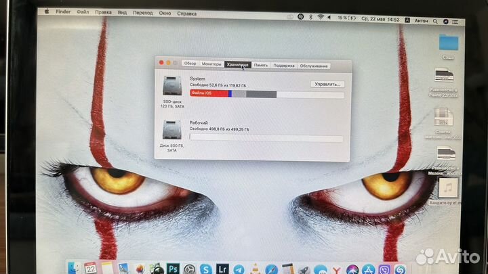
Task: Open Siri from the dock
Action: (352, 270)
